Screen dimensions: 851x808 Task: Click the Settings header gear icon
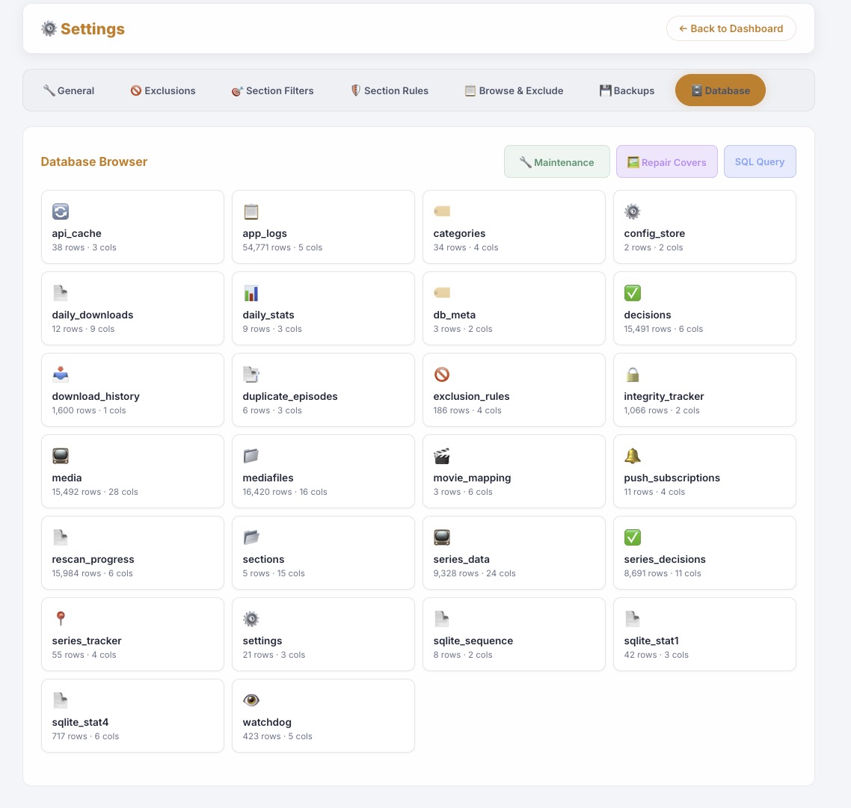[49, 28]
